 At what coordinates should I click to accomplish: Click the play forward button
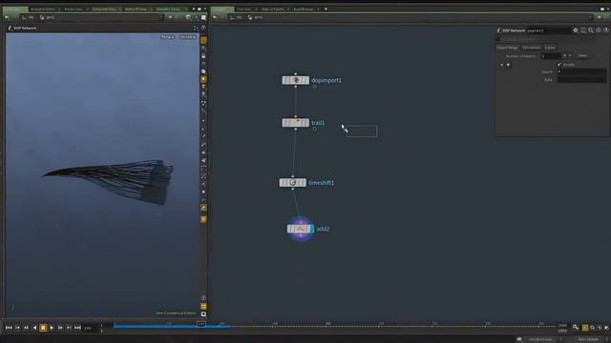point(52,328)
